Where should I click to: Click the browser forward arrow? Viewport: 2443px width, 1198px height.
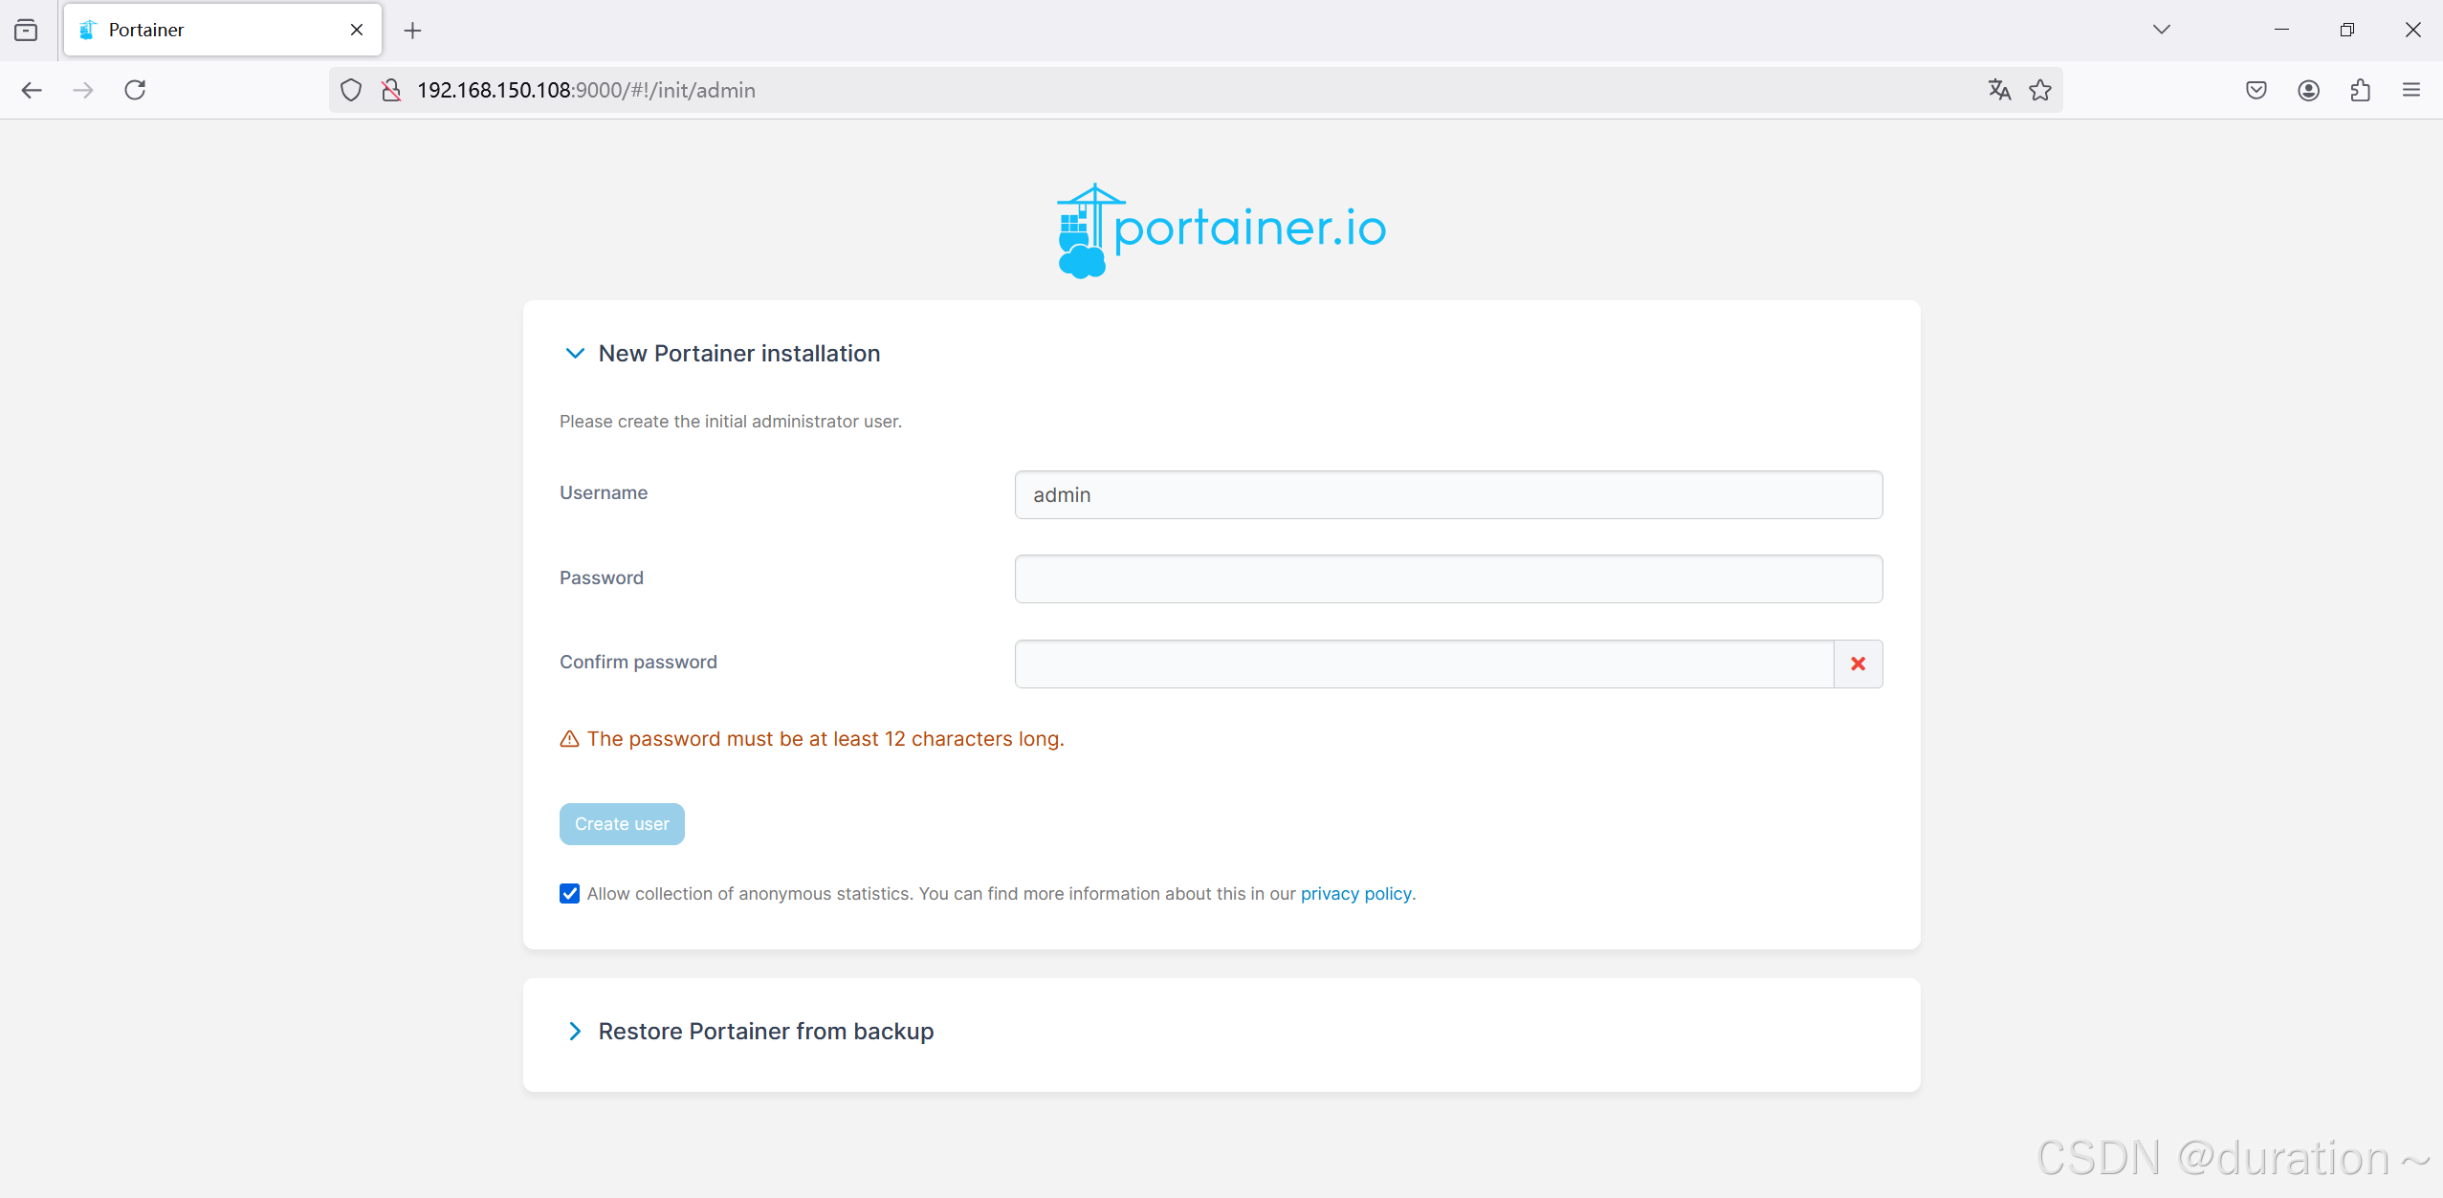pos(83,90)
